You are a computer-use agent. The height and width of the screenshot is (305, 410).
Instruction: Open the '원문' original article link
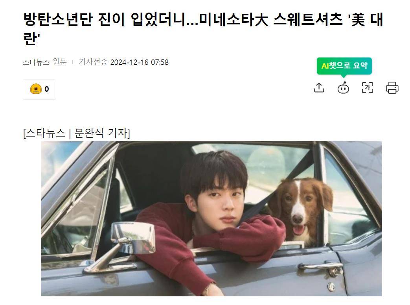59,62
